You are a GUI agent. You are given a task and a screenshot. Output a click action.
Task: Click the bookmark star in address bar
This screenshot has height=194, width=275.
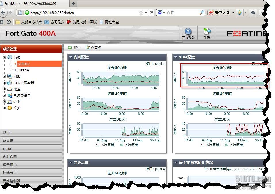pos(141,13)
